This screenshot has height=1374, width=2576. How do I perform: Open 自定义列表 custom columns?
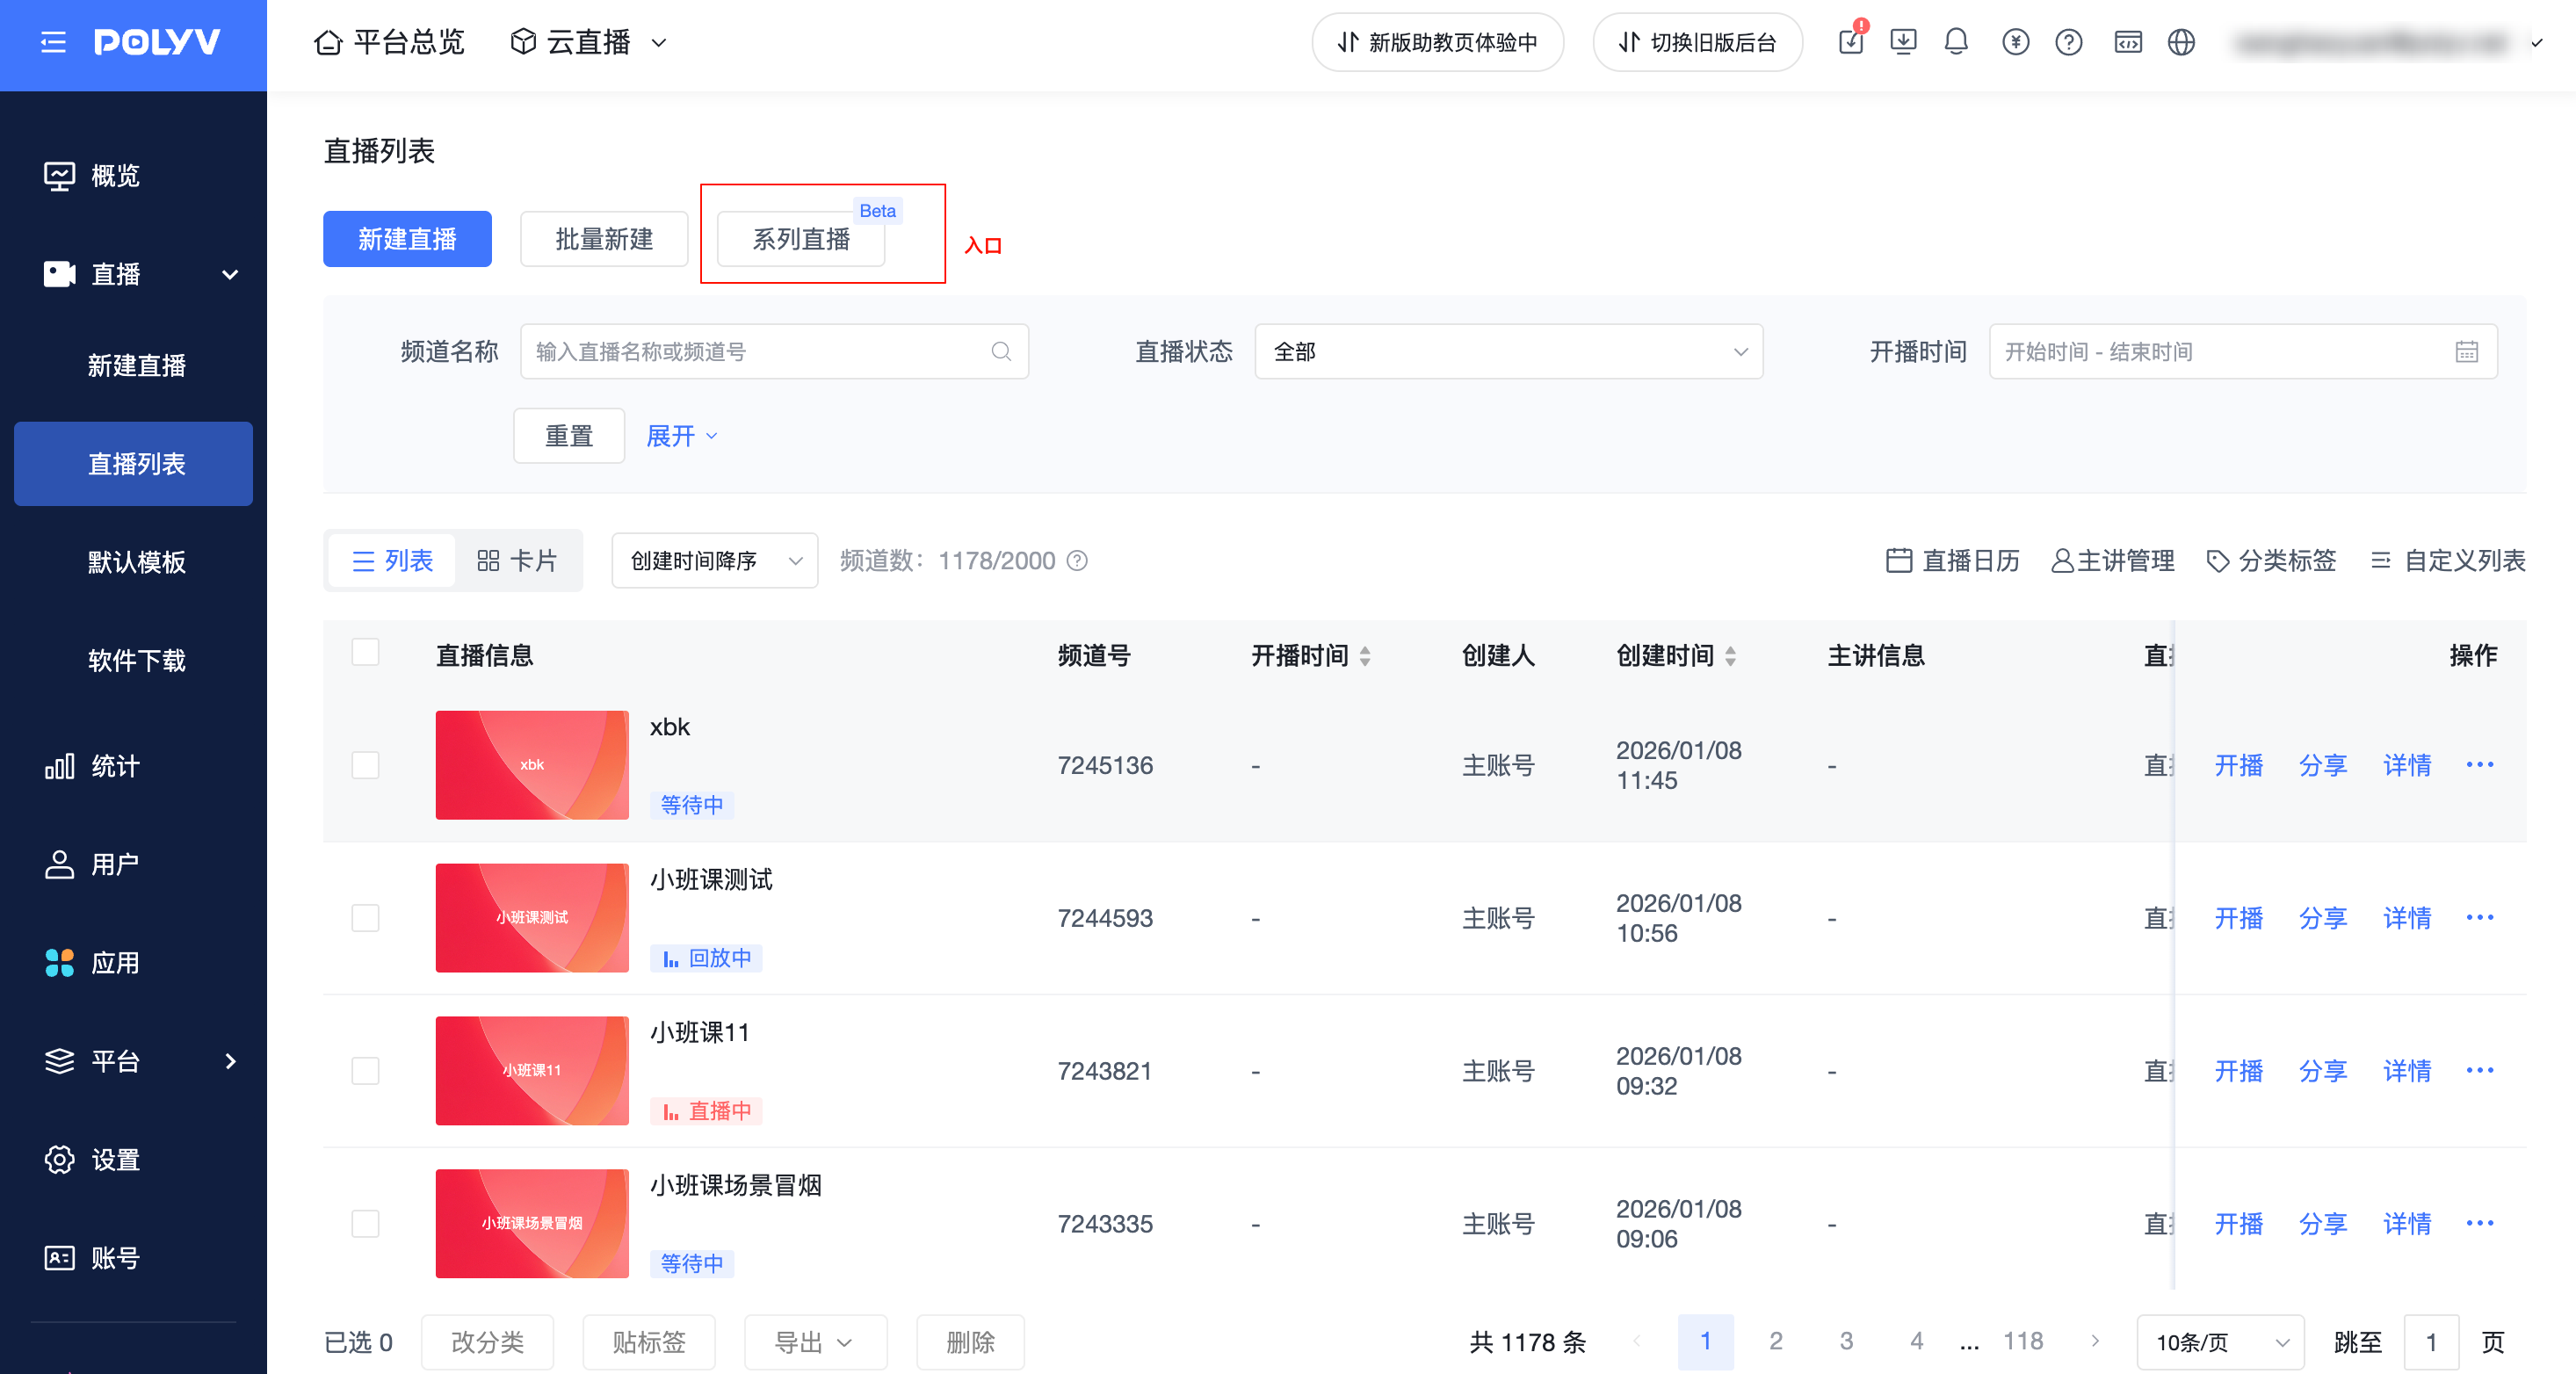tap(2448, 560)
